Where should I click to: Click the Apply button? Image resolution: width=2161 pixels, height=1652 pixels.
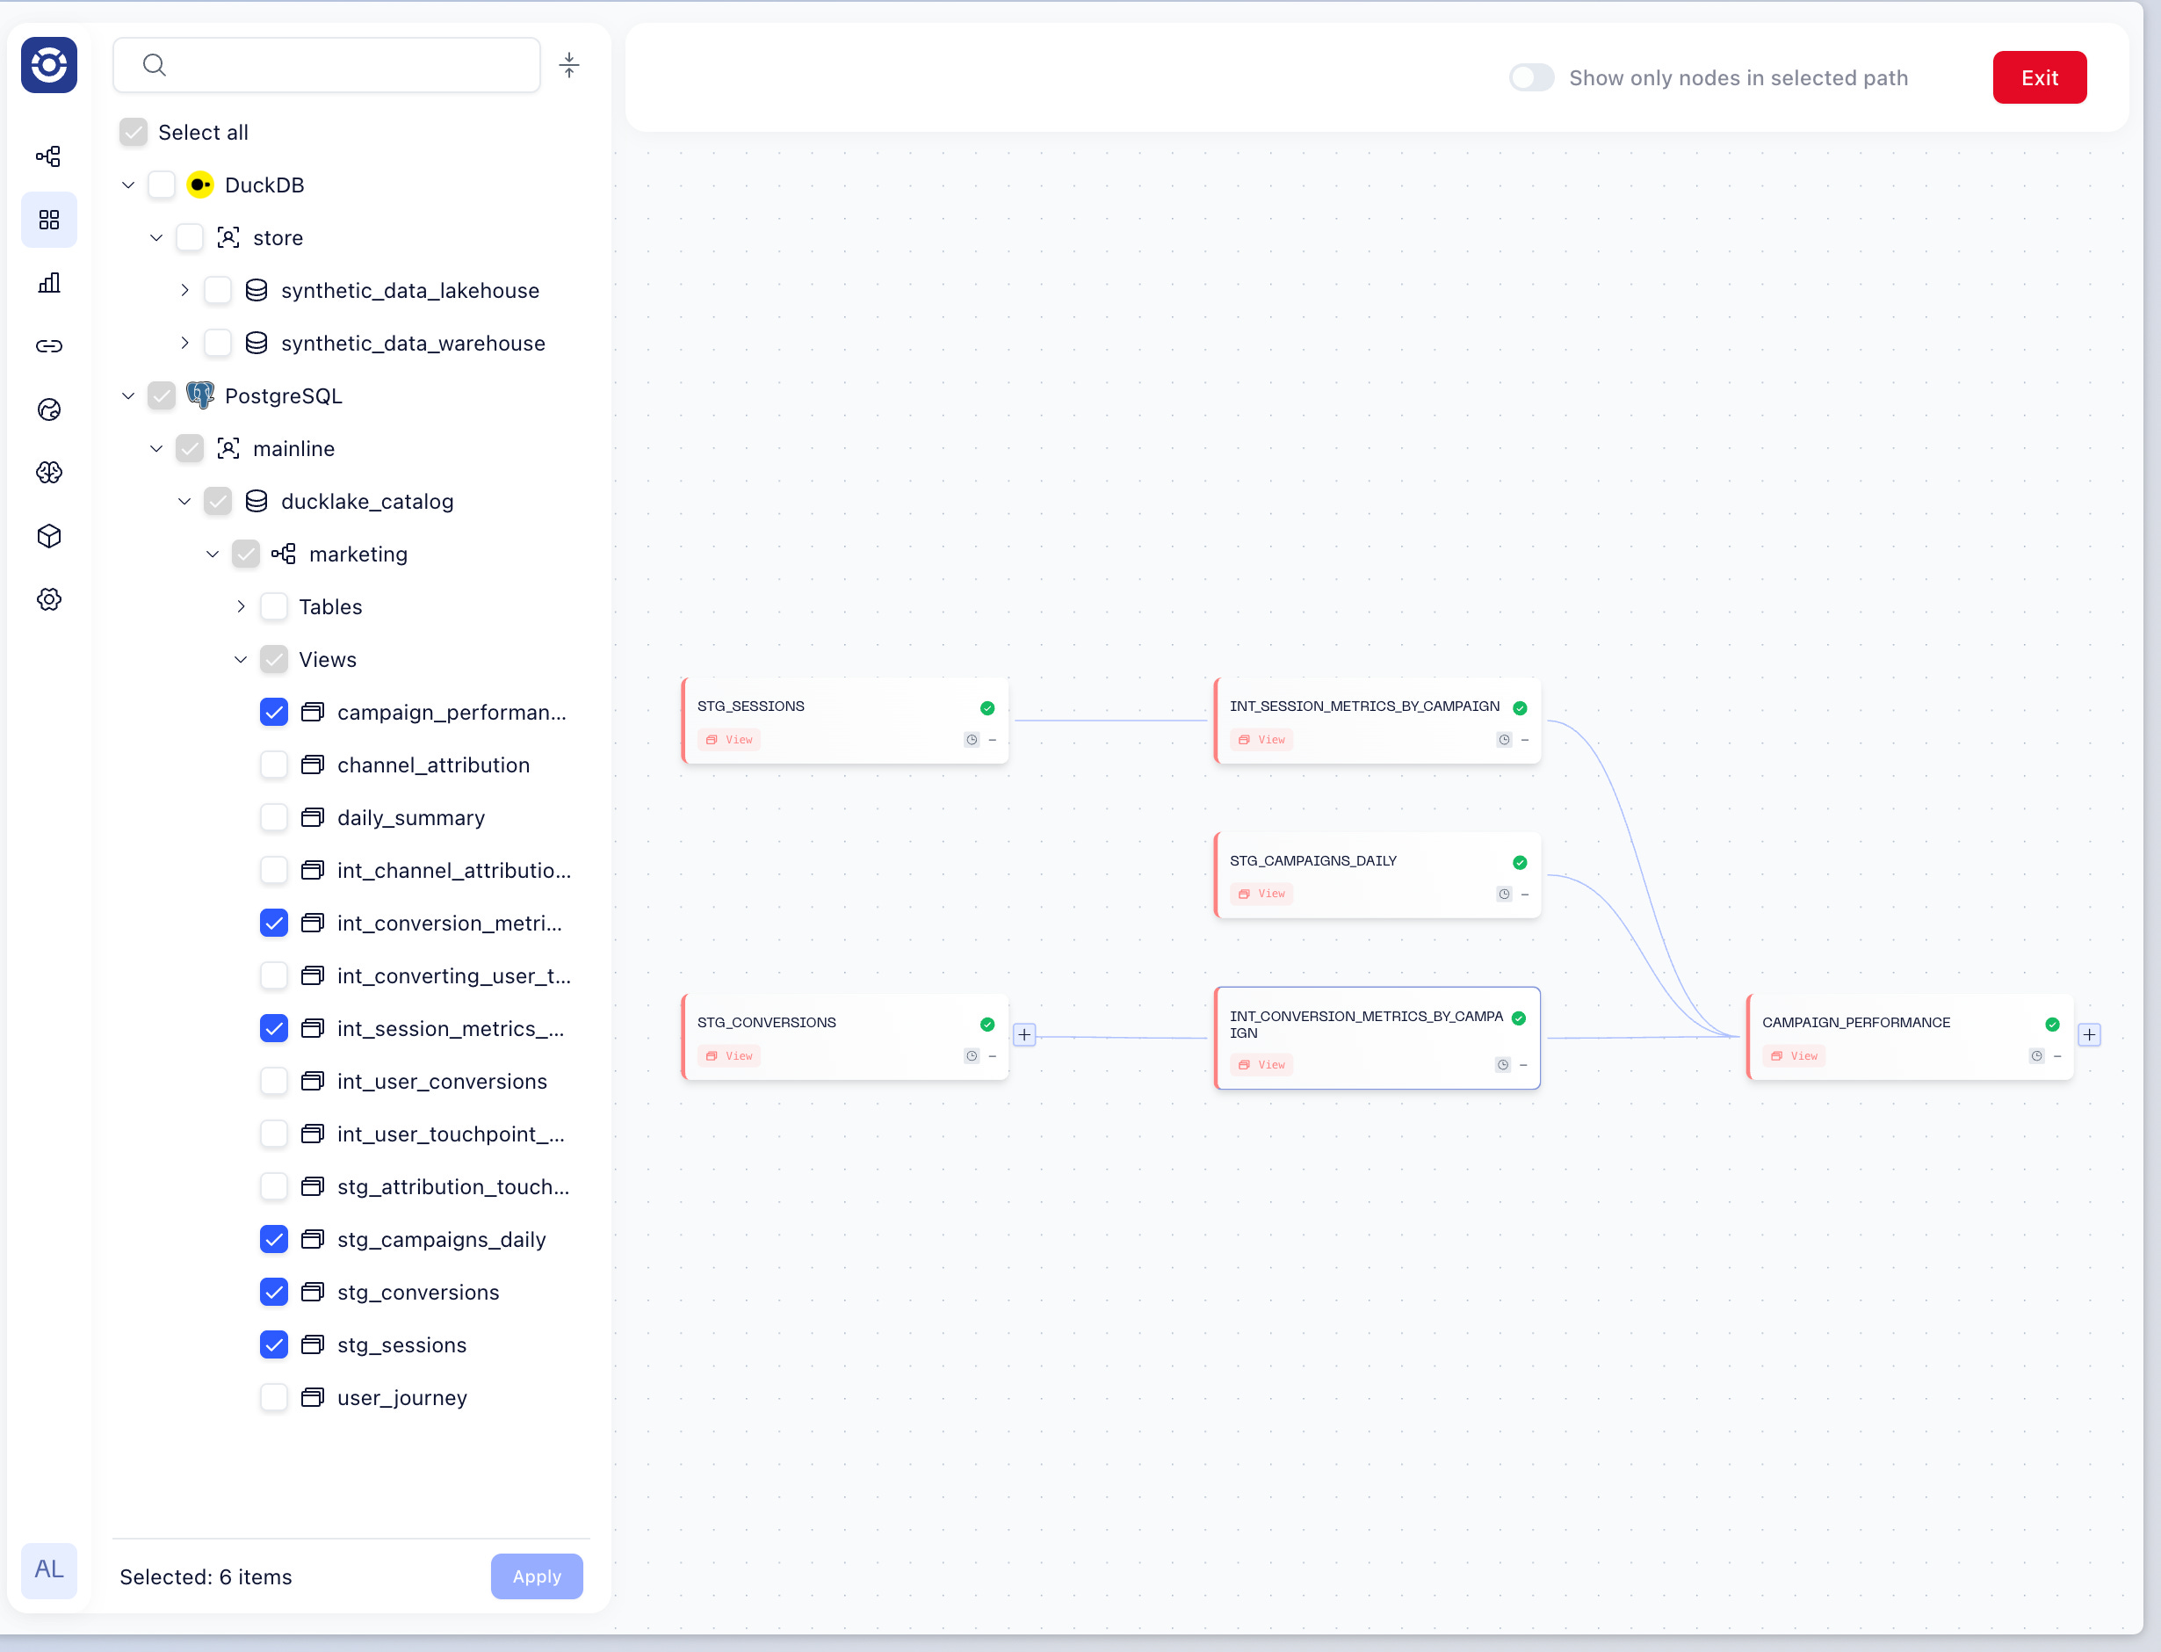[536, 1576]
